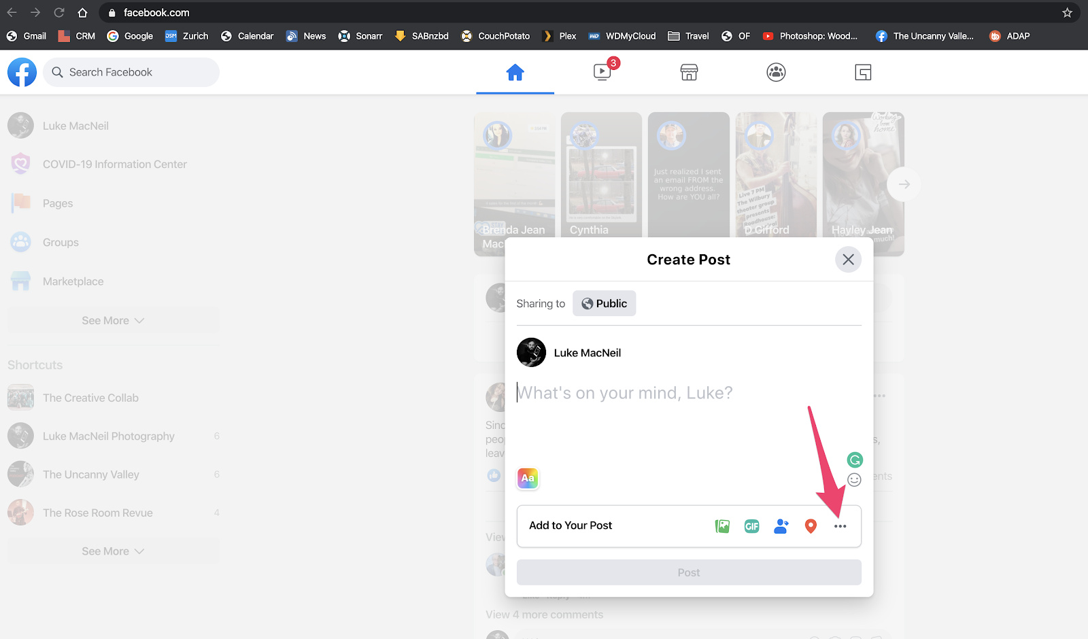Image resolution: width=1088 pixels, height=639 pixels.
Task: Add a check-in location to the post
Action: pos(811,526)
